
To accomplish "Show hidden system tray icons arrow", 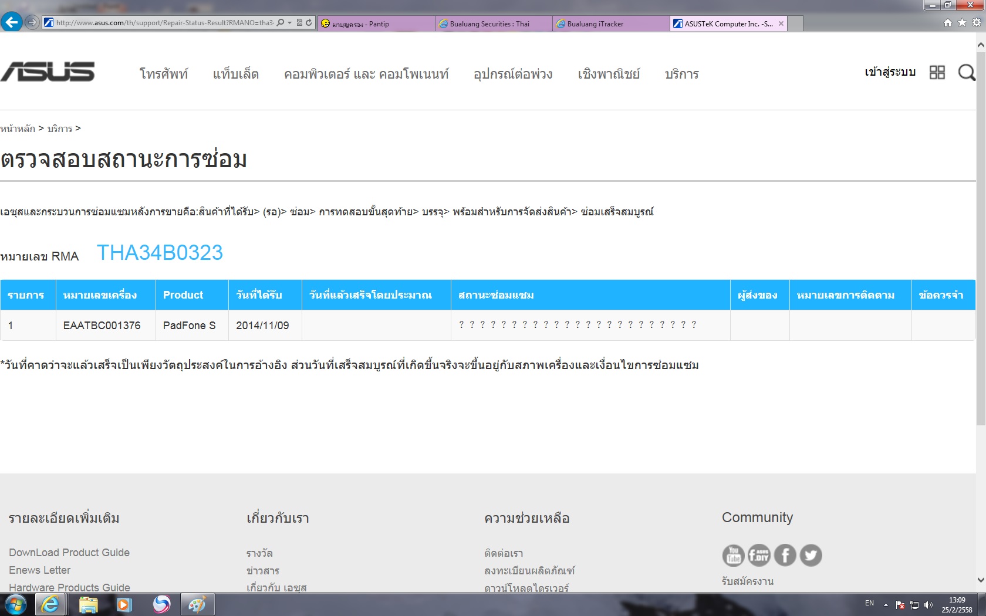I will click(886, 605).
